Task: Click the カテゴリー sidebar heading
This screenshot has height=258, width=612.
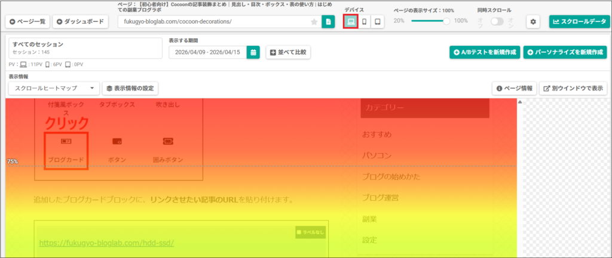Action: (425, 108)
